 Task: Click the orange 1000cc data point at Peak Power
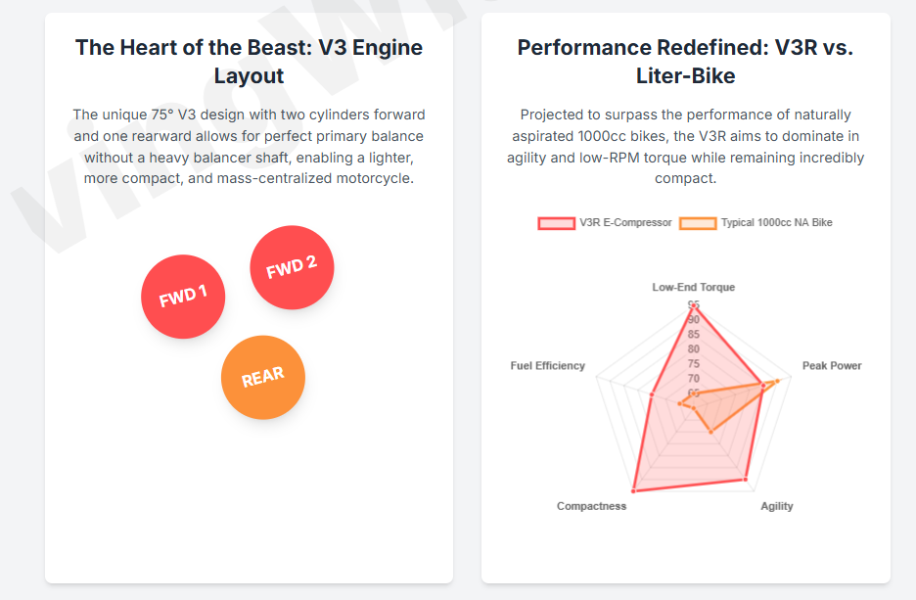point(778,380)
